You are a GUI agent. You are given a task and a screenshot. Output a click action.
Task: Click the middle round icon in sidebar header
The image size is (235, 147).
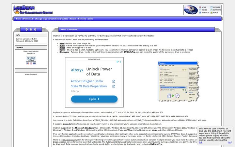[31, 29]
